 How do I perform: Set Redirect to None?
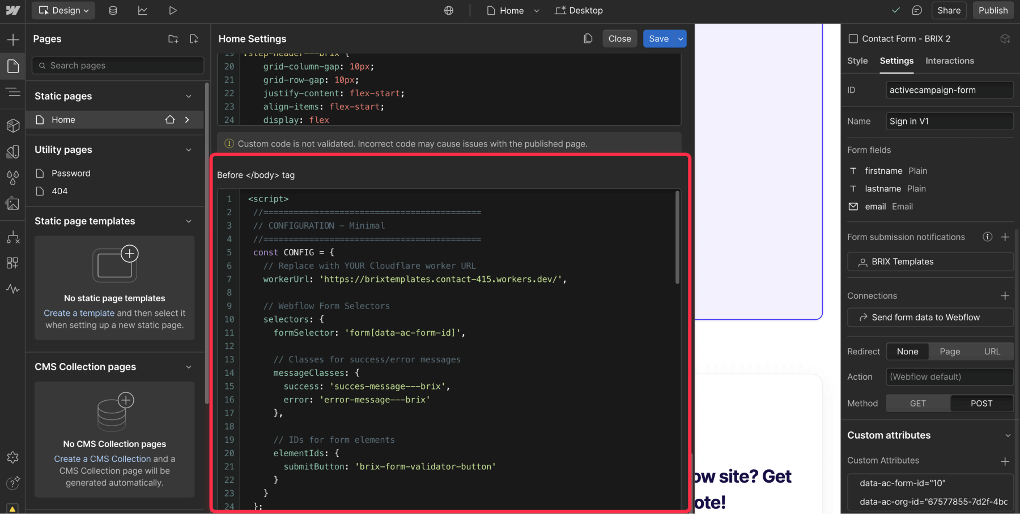pos(908,352)
